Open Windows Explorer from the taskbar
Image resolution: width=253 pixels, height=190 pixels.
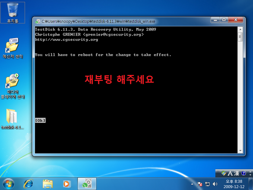coord(48,184)
